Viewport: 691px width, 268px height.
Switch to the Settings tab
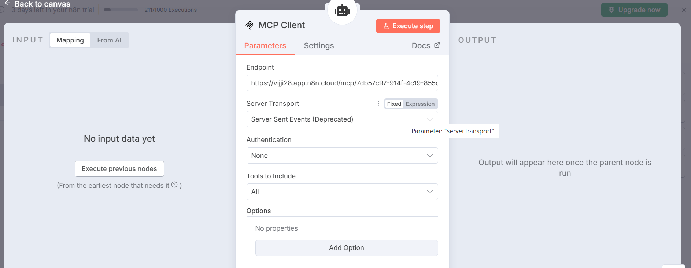pos(319,46)
